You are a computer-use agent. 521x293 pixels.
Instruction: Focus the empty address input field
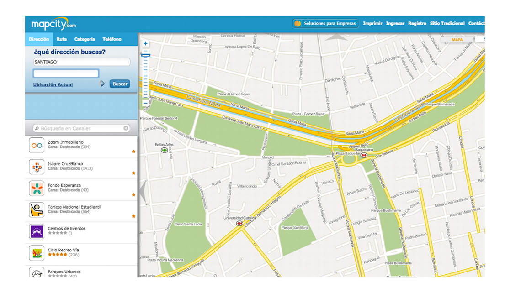pos(66,73)
